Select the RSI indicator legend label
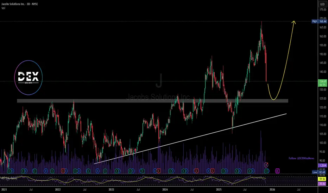 coord(9,178)
